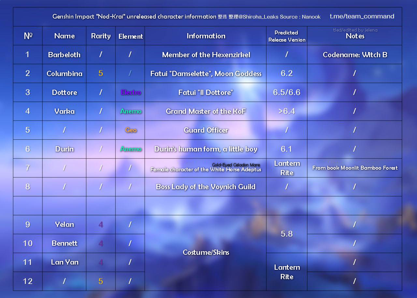Select the "Notes" column header
Image resolution: width=417 pixels, height=298 pixels.
click(x=355, y=36)
